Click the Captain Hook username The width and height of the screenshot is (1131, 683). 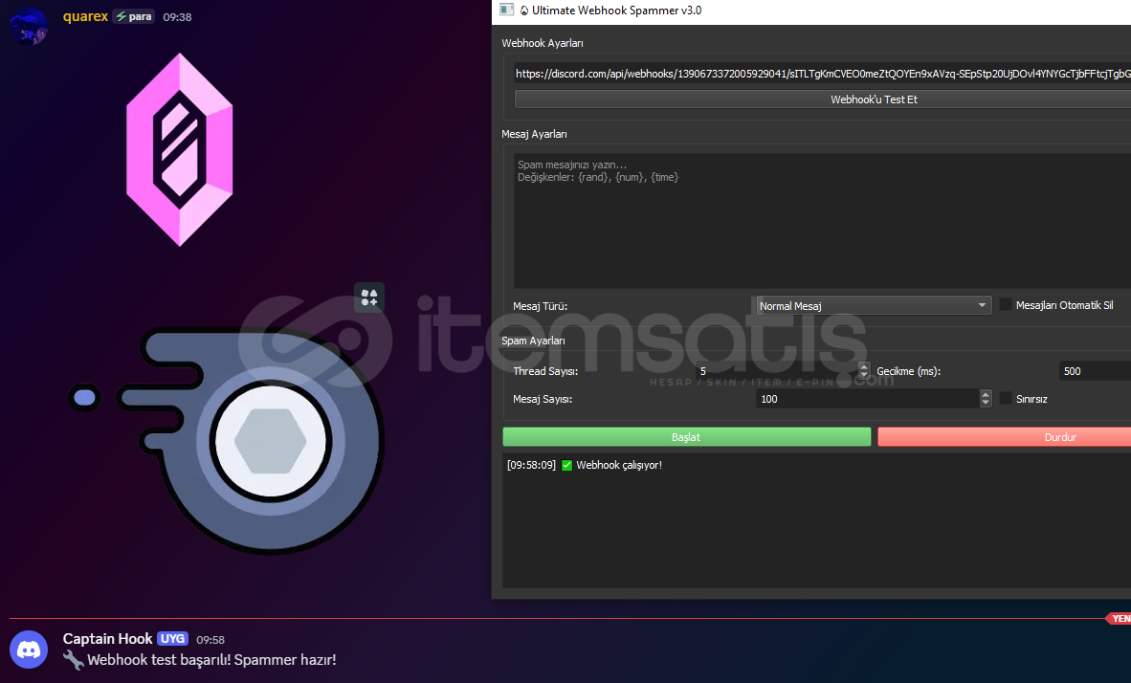[x=107, y=639]
